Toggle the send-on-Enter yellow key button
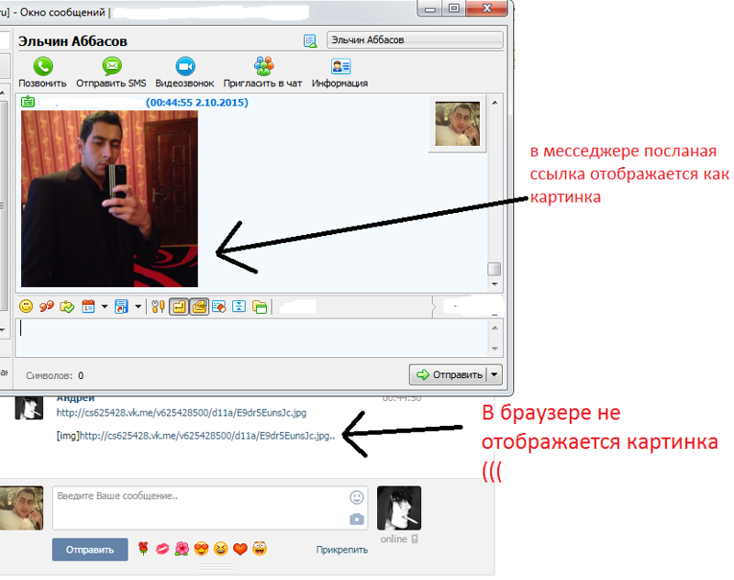 pos(179,307)
